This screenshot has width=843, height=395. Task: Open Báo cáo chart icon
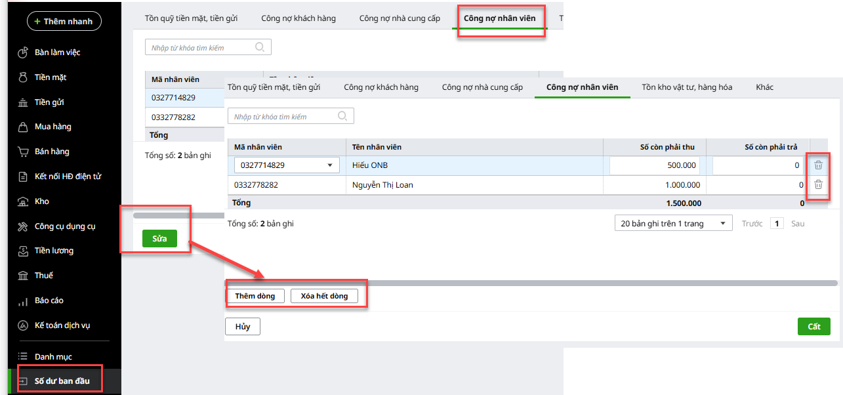(22, 301)
